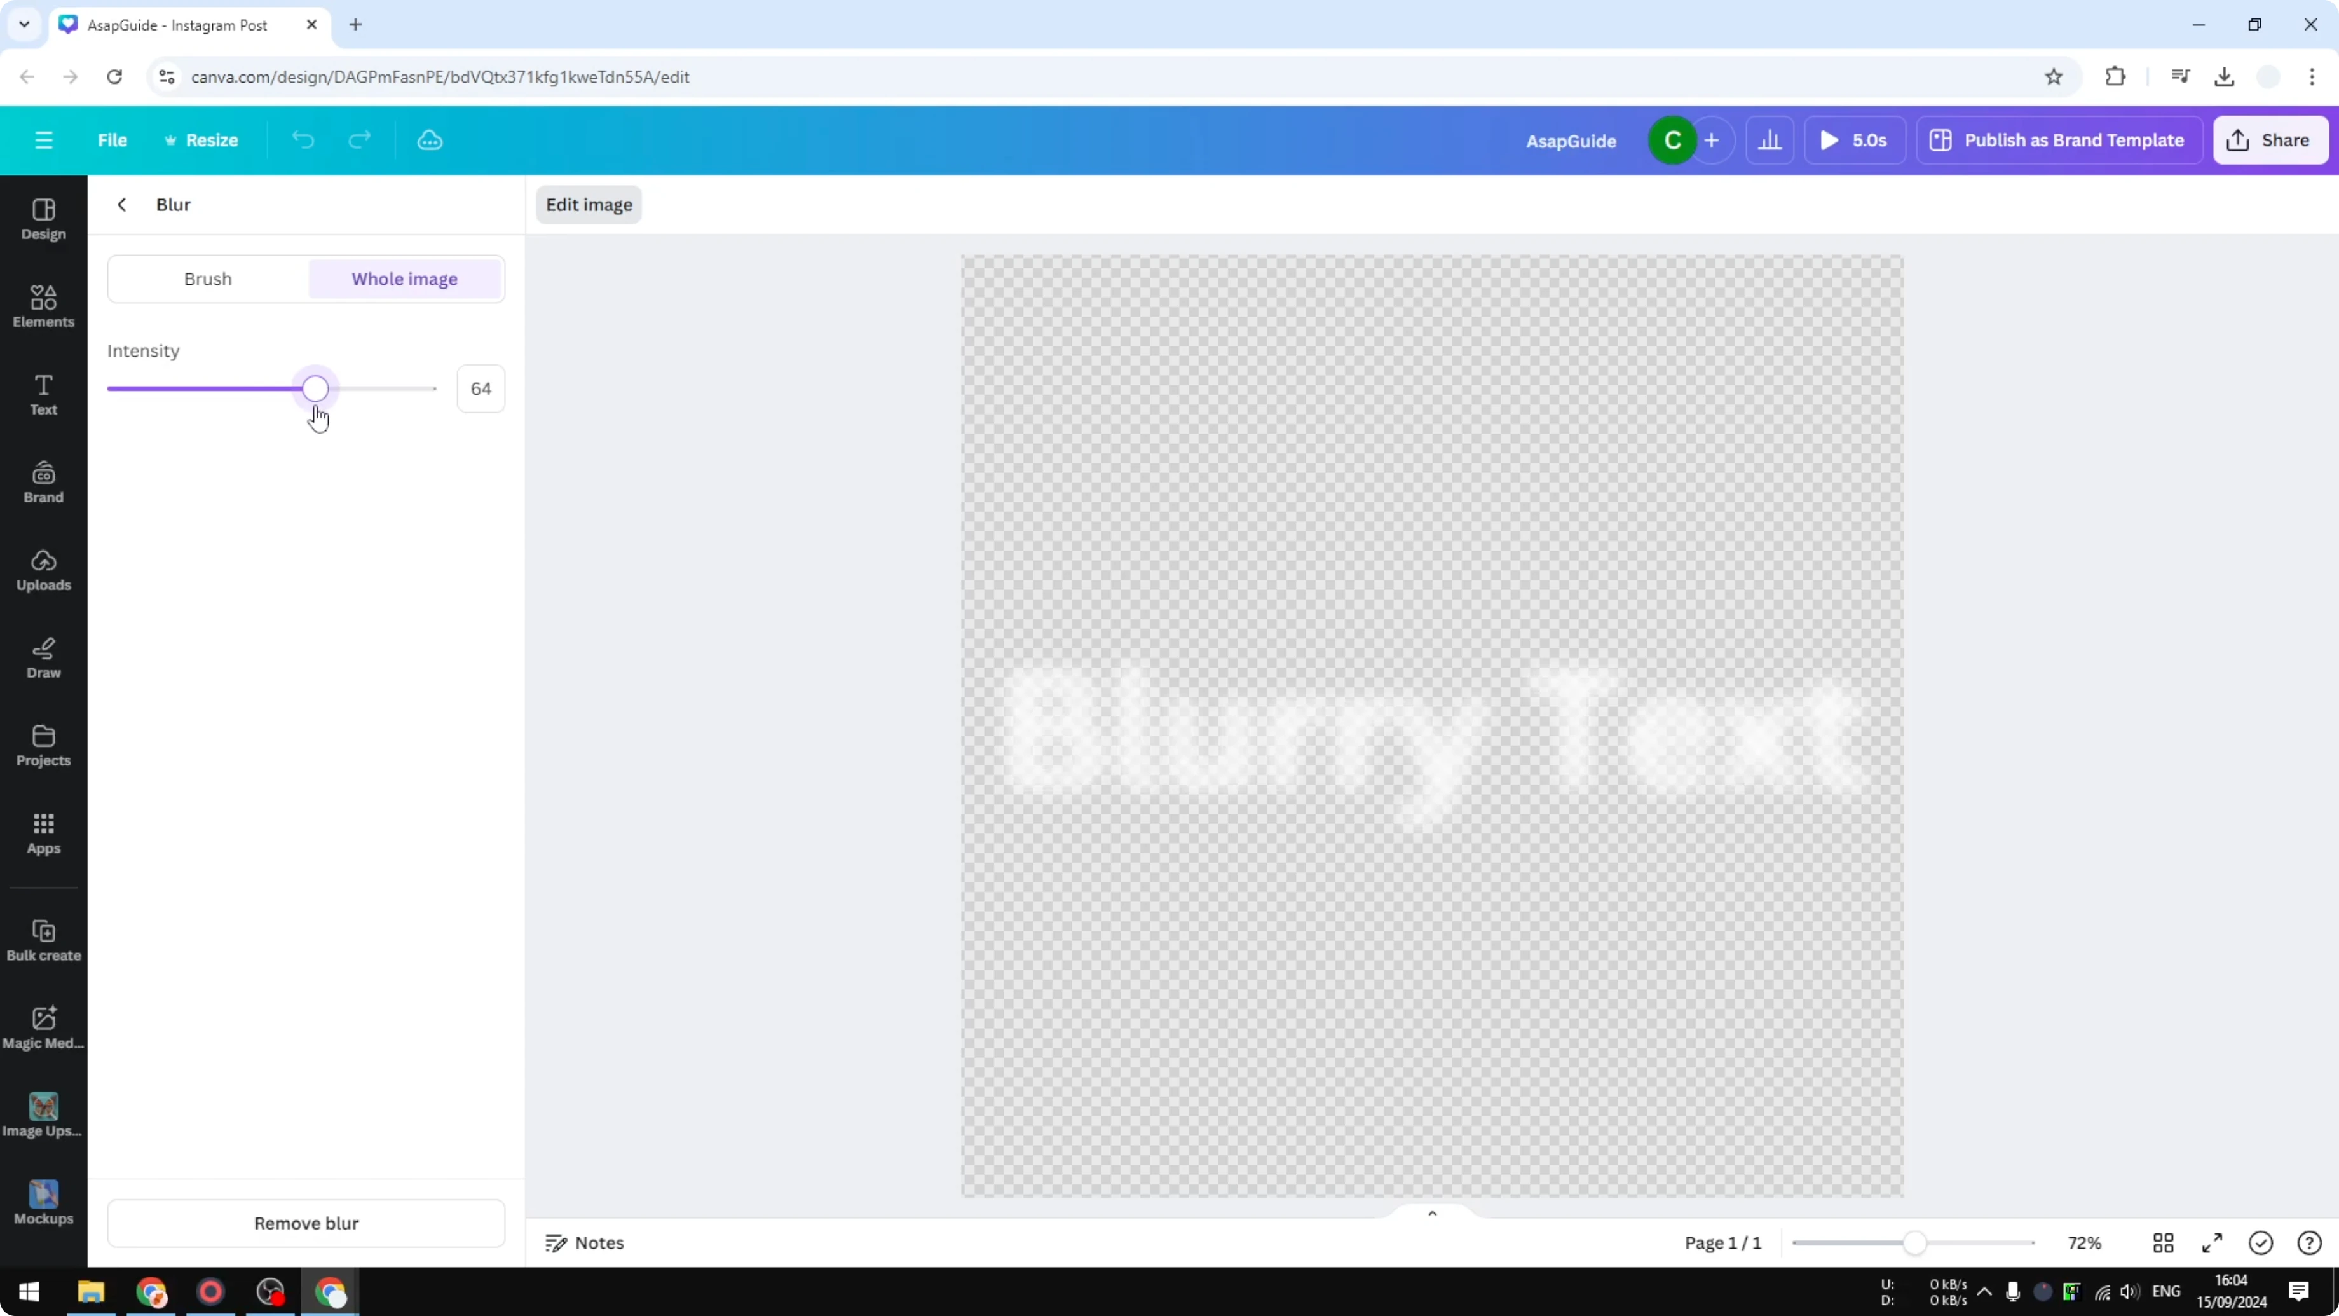Open a new browser tab
Image resolution: width=2339 pixels, height=1316 pixels.
pos(356,25)
